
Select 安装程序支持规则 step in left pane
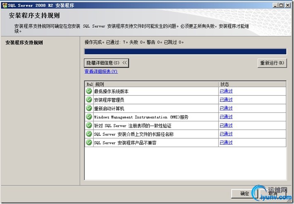point(24,43)
